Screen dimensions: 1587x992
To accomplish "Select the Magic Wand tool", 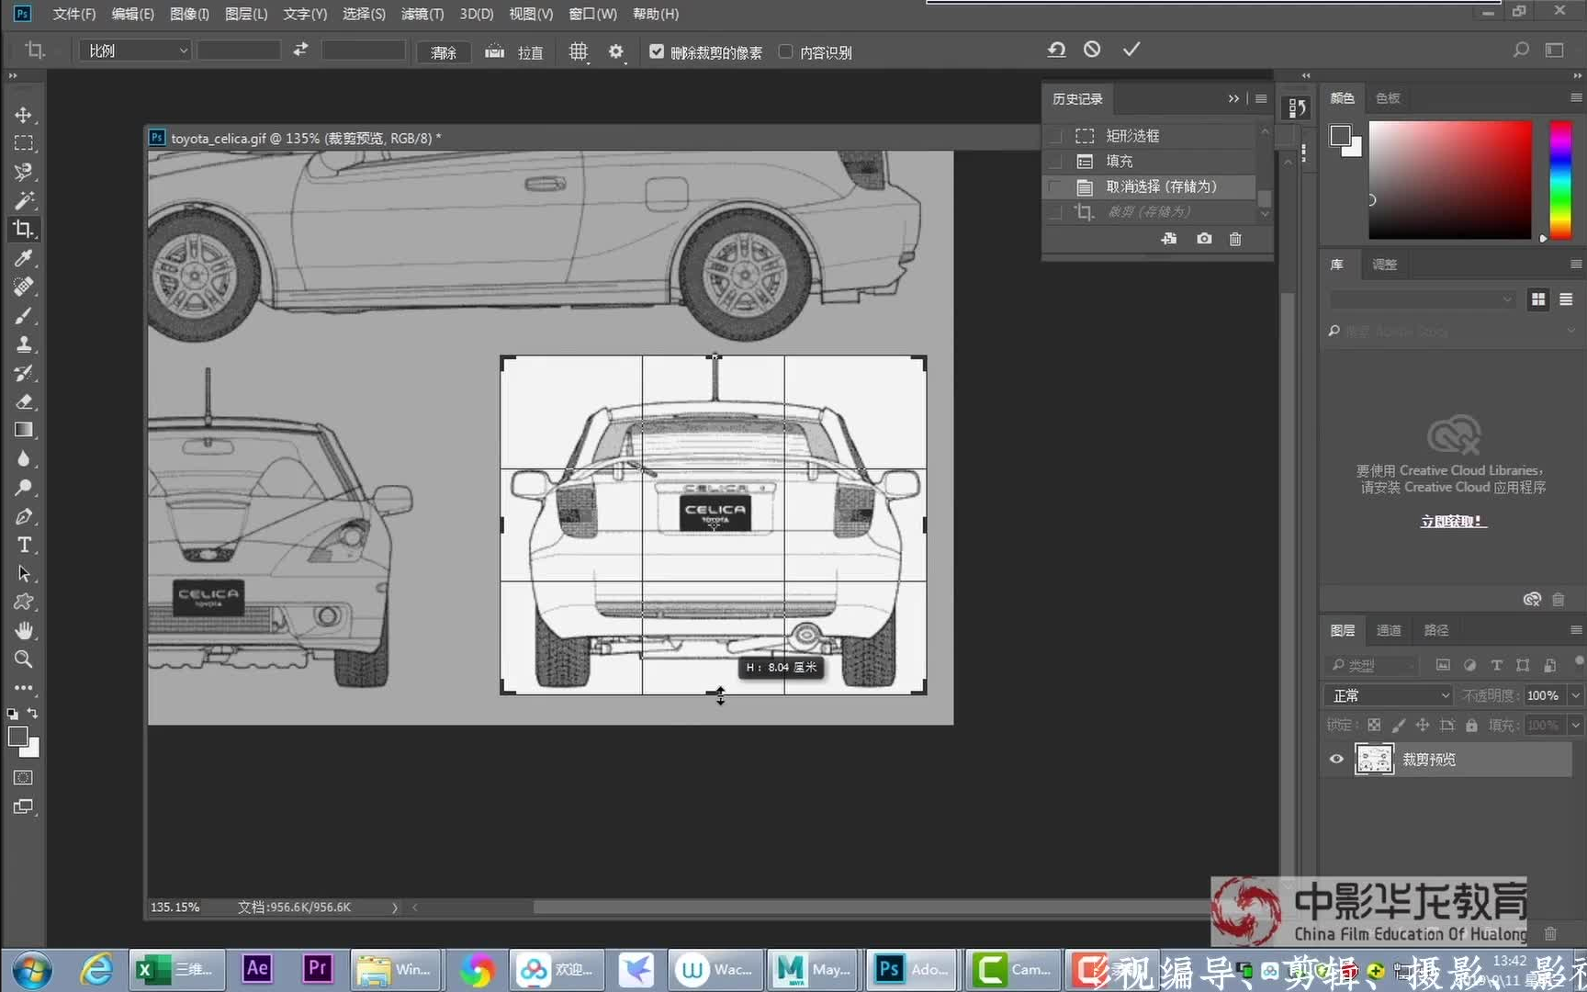I will pyautogui.click(x=24, y=200).
